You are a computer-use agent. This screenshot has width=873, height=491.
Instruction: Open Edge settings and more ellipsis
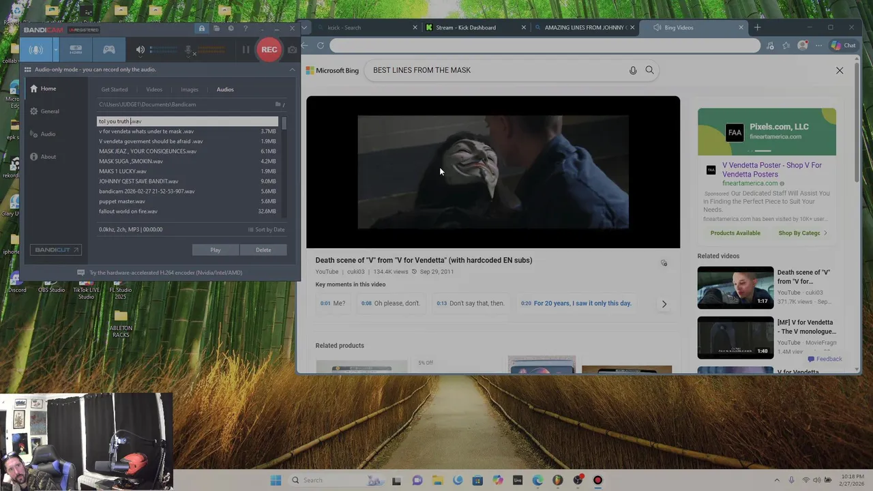point(819,46)
